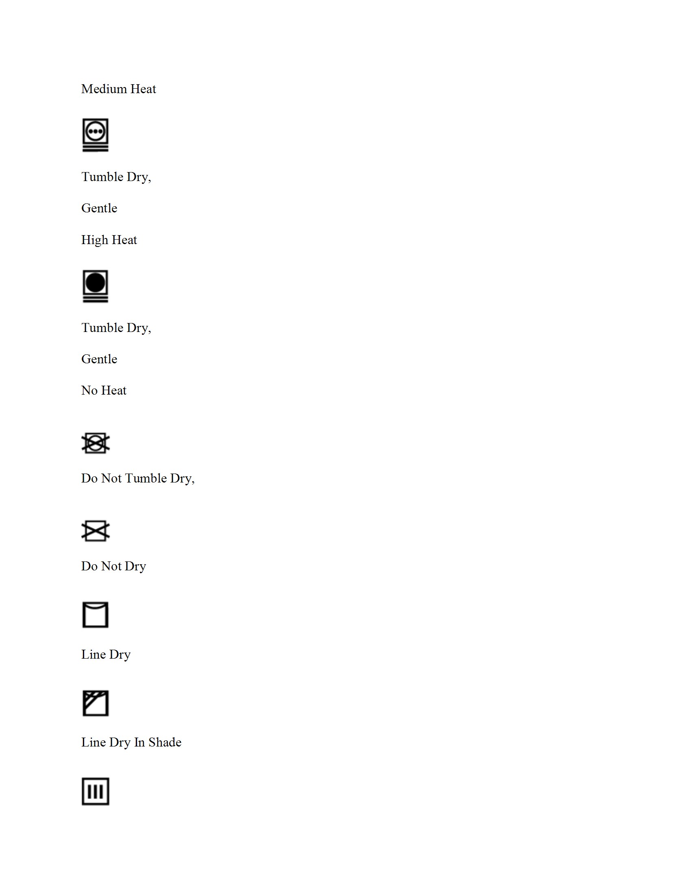Click the second Tumble Dry, heading
691x895 pixels.
[x=116, y=328]
